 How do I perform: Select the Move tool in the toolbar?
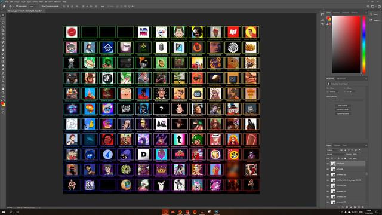coord(3,15)
